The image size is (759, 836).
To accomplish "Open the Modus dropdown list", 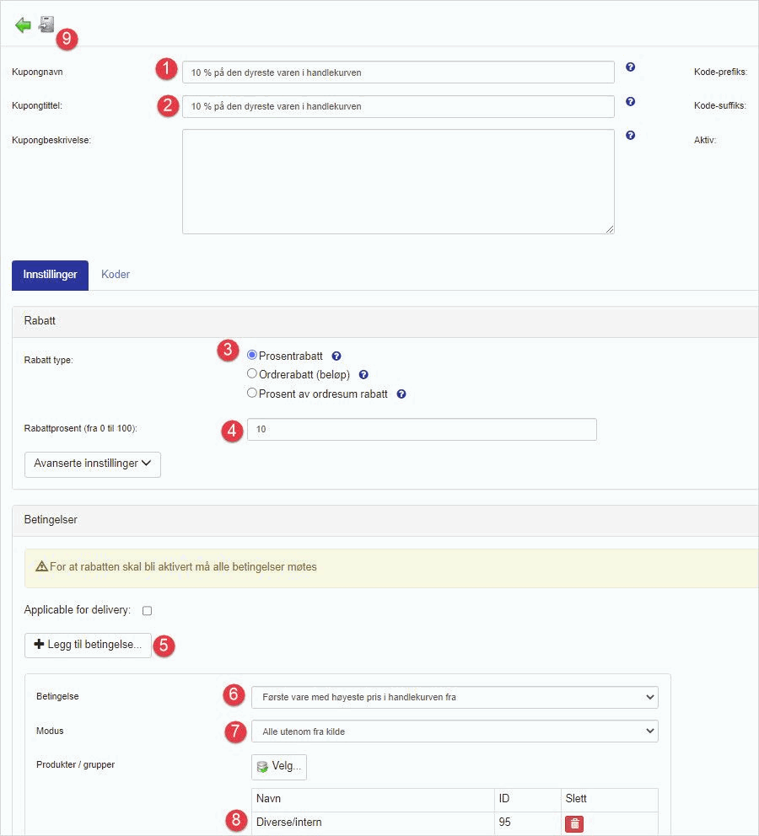I will pos(454,731).
